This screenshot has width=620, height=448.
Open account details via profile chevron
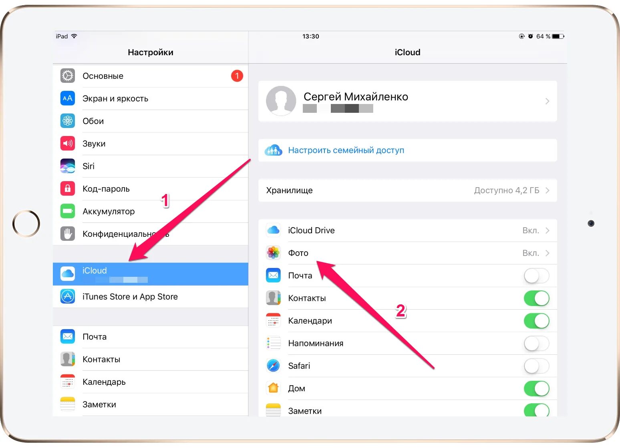tap(547, 101)
